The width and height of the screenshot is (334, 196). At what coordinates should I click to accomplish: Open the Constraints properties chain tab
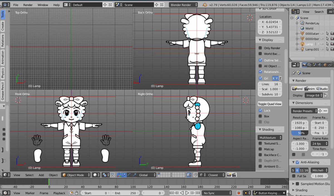click(330, 65)
